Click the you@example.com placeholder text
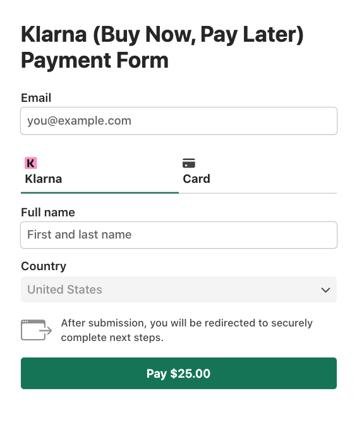Image resolution: width=357 pixels, height=422 pixels. click(80, 121)
